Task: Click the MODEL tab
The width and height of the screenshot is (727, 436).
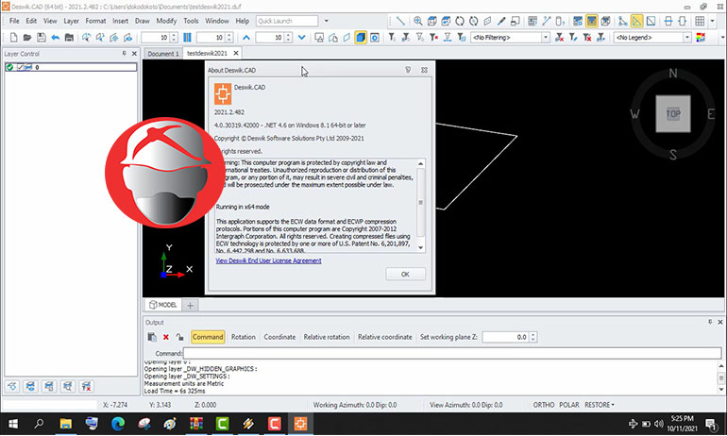Action: [x=162, y=305]
